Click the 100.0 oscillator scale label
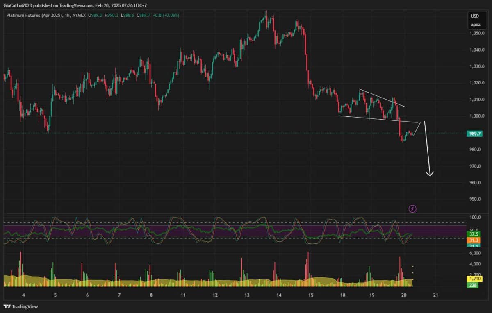 tap(475, 218)
